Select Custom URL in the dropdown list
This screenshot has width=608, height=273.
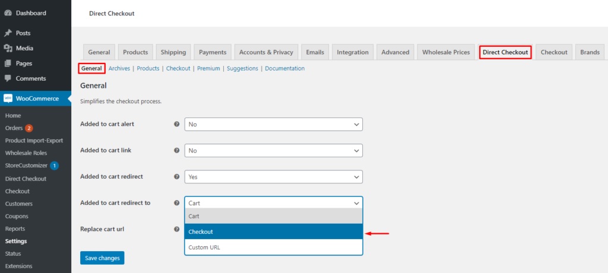(273, 247)
